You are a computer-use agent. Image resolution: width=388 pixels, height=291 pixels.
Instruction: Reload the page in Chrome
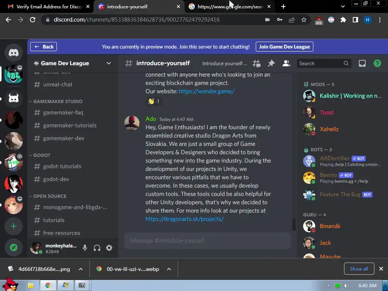[x=33, y=20]
